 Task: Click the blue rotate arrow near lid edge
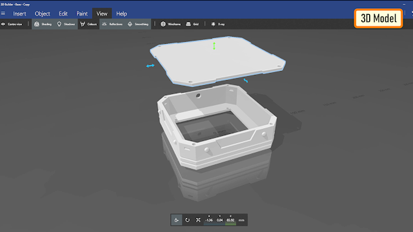(246, 81)
